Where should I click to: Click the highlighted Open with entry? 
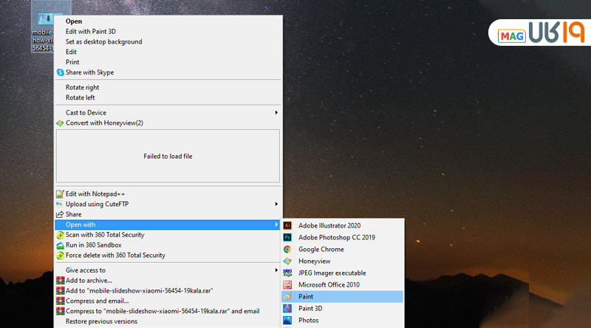[168, 225]
